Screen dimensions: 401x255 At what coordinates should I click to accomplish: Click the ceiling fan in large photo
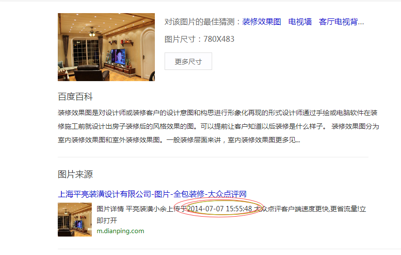pyautogui.click(x=92, y=32)
